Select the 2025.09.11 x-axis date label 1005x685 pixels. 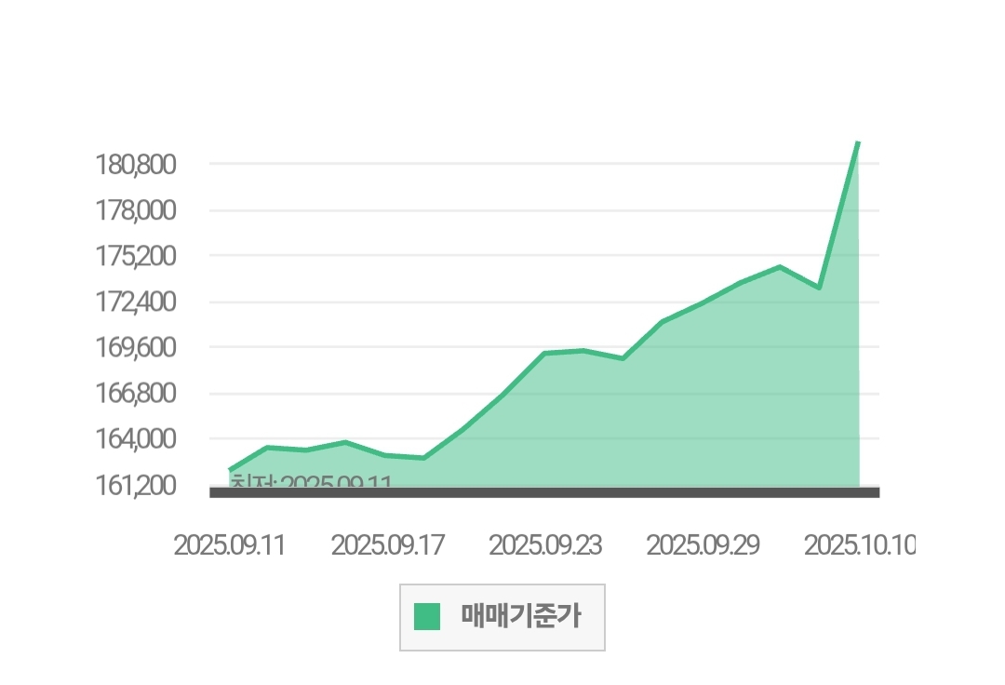[229, 545]
